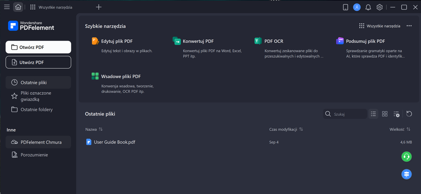Switch to grid thumbnail view
The width and height of the screenshot is (421, 194).
coord(385,114)
